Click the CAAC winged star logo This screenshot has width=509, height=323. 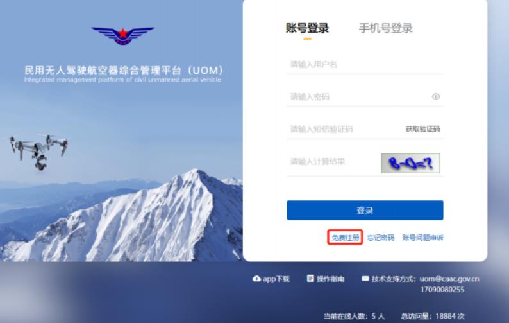pos(122,36)
